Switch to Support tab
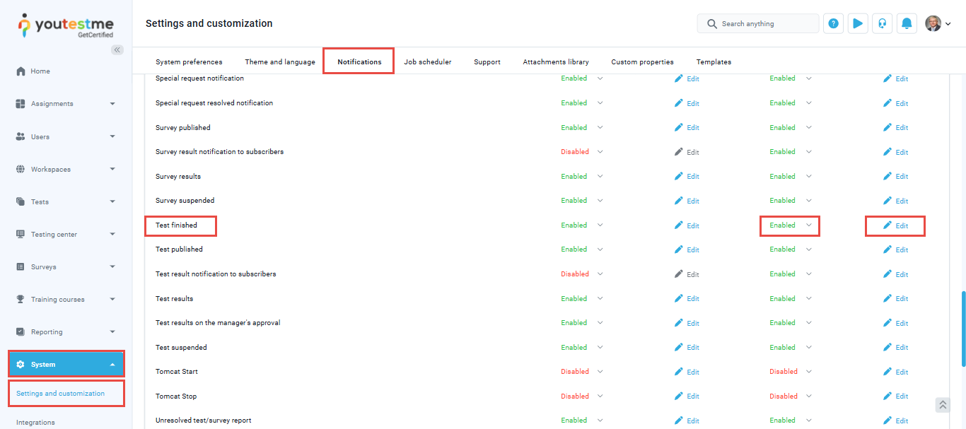 (x=487, y=62)
